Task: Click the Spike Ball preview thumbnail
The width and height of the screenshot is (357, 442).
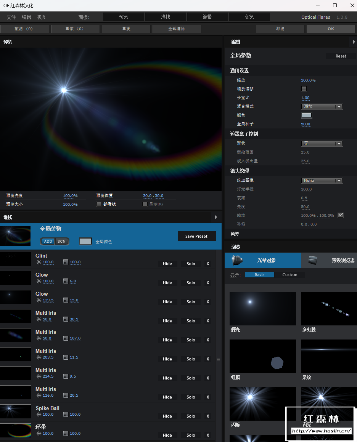Action: point(16,412)
